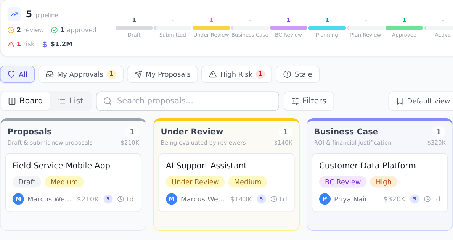Screen dimensions: 453x240
Task: Open the AI Support Assistant card
Action: 226,183
